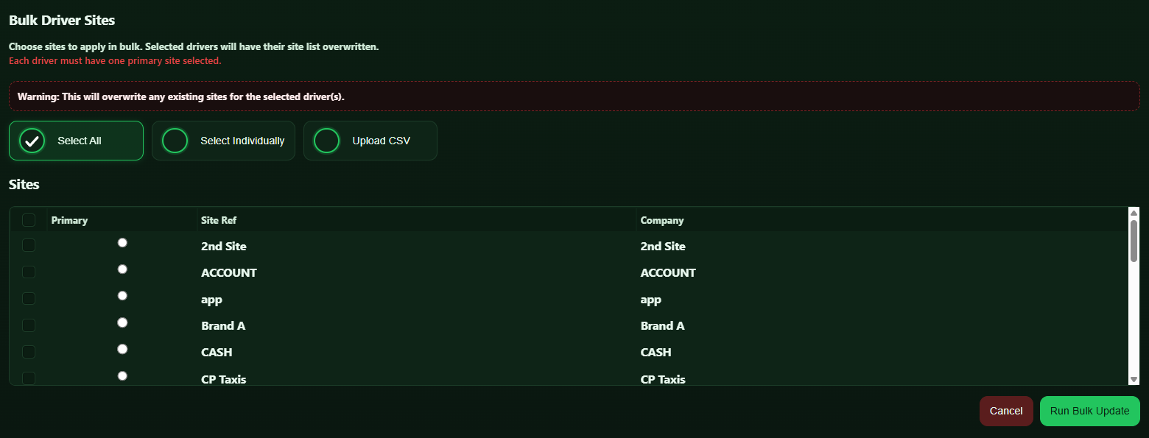The width and height of the screenshot is (1149, 438).
Task: Tick the header select-all sites checkbox
Action: 29,220
